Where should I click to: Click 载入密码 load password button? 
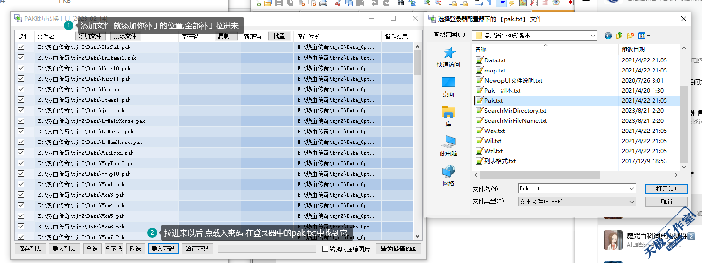point(163,249)
